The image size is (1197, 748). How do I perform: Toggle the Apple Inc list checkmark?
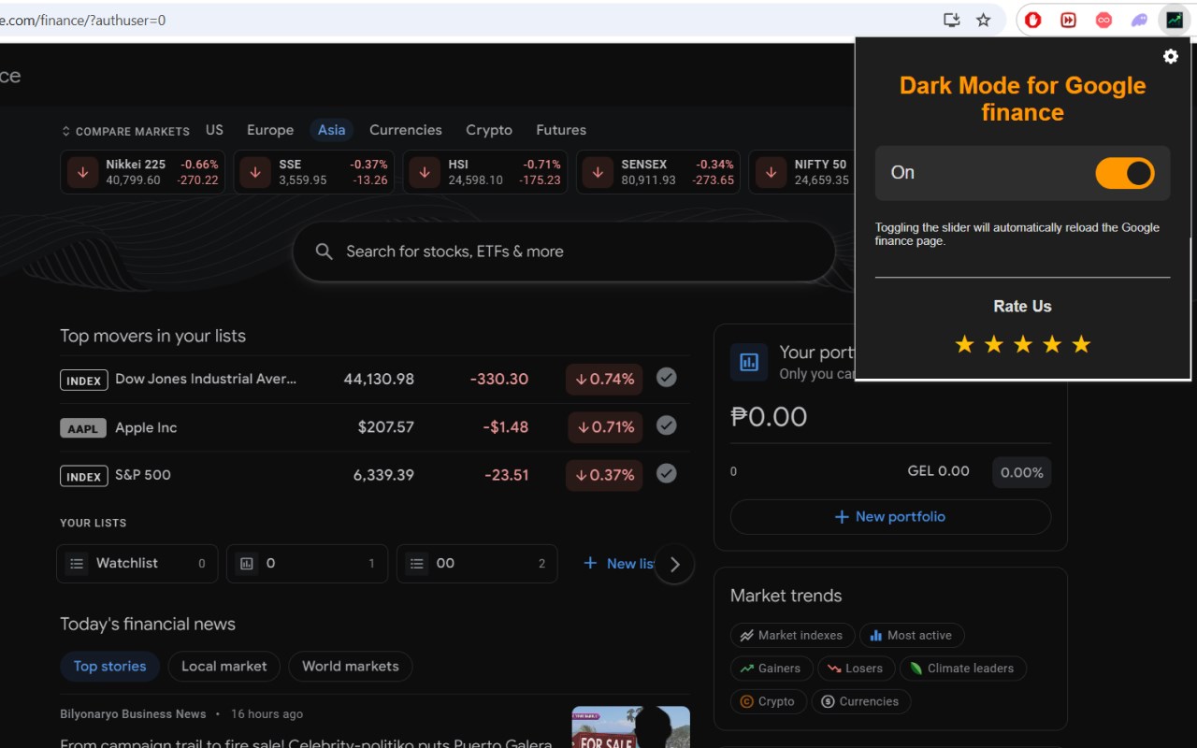(x=666, y=425)
